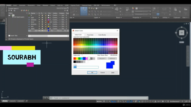
Task: Click the layer manager Settings gear icon
Action: [67, 11]
